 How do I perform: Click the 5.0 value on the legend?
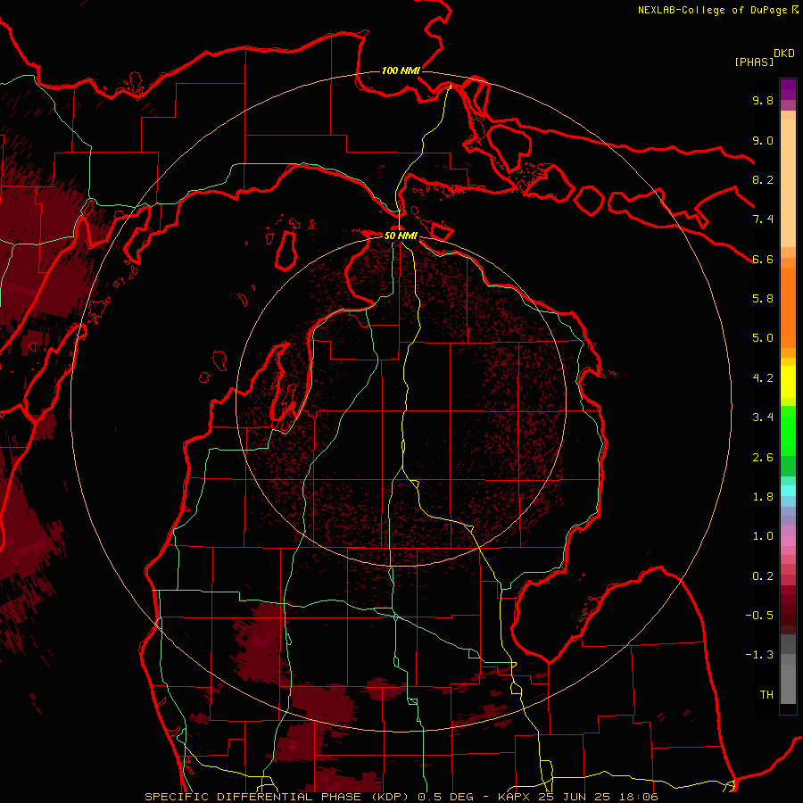click(x=763, y=338)
